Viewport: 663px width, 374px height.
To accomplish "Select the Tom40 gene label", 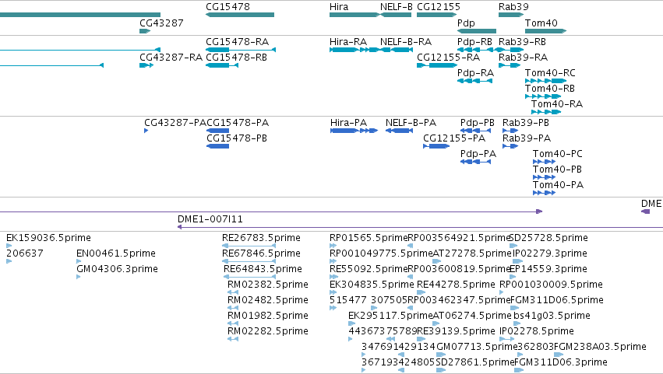I will pos(541,23).
